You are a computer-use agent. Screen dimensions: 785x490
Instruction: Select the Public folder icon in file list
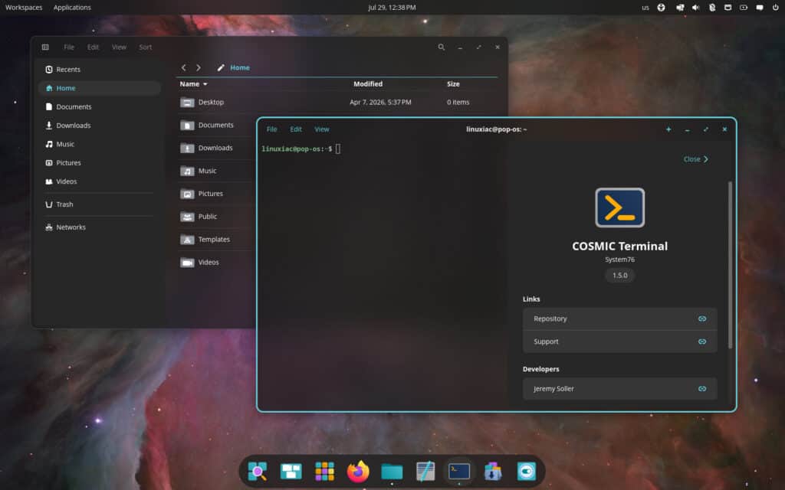point(187,217)
